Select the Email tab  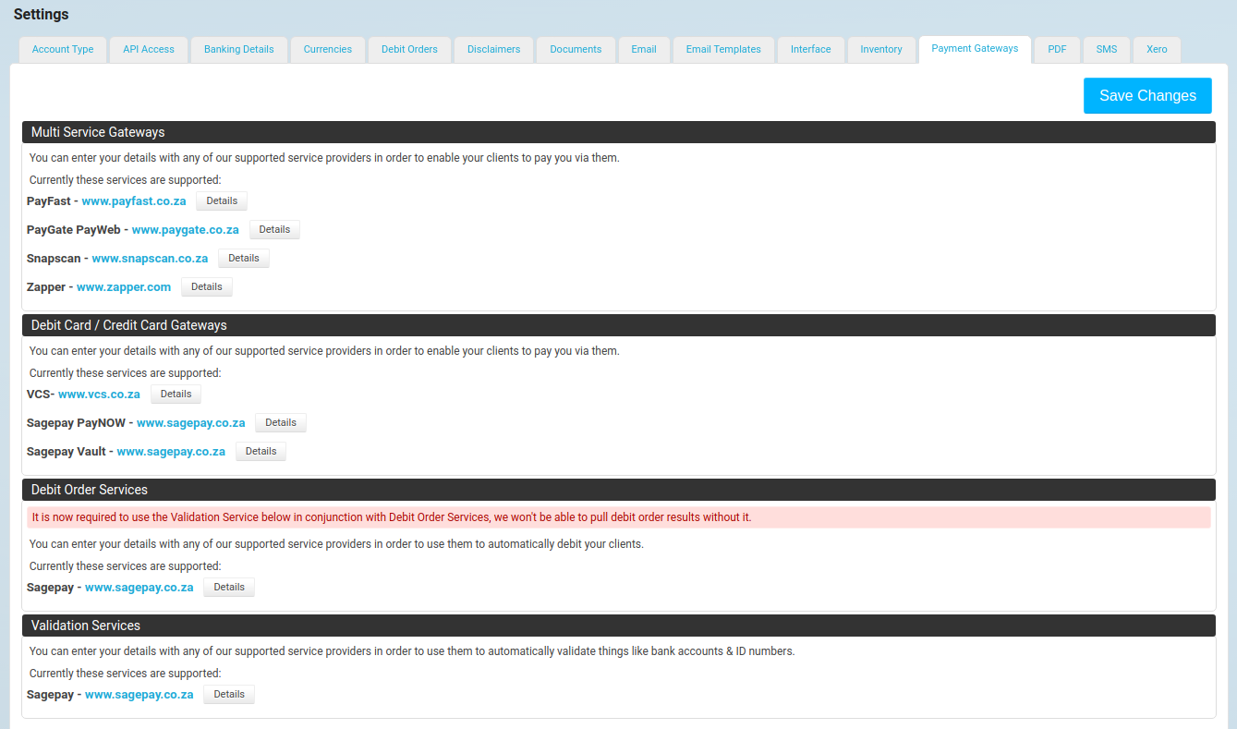click(644, 49)
